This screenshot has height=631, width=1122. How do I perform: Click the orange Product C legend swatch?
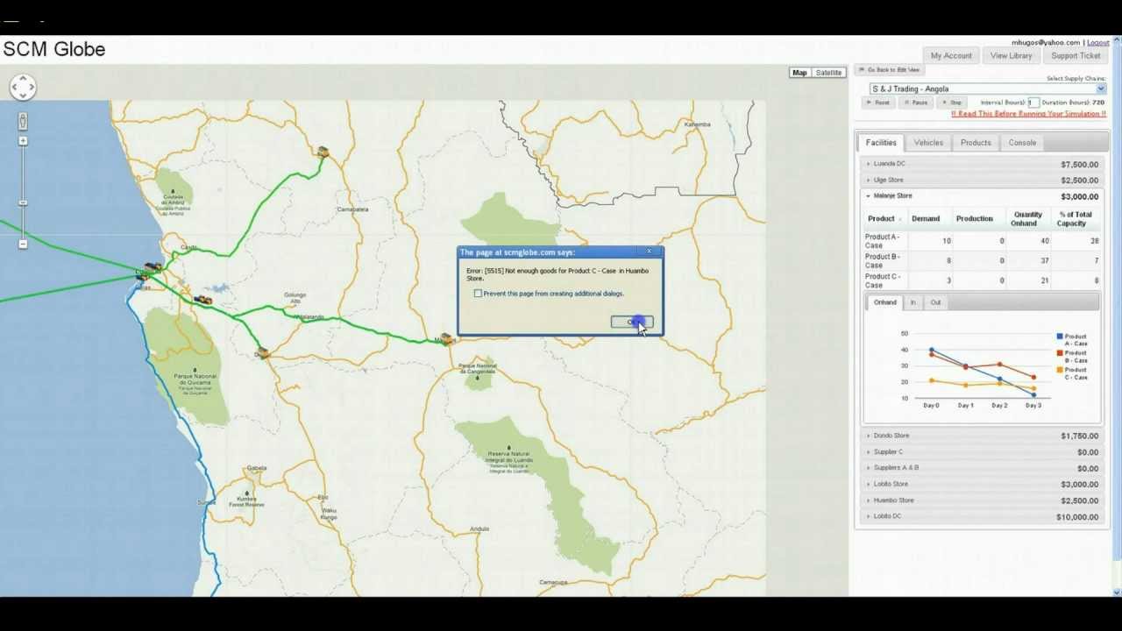pyautogui.click(x=1060, y=370)
